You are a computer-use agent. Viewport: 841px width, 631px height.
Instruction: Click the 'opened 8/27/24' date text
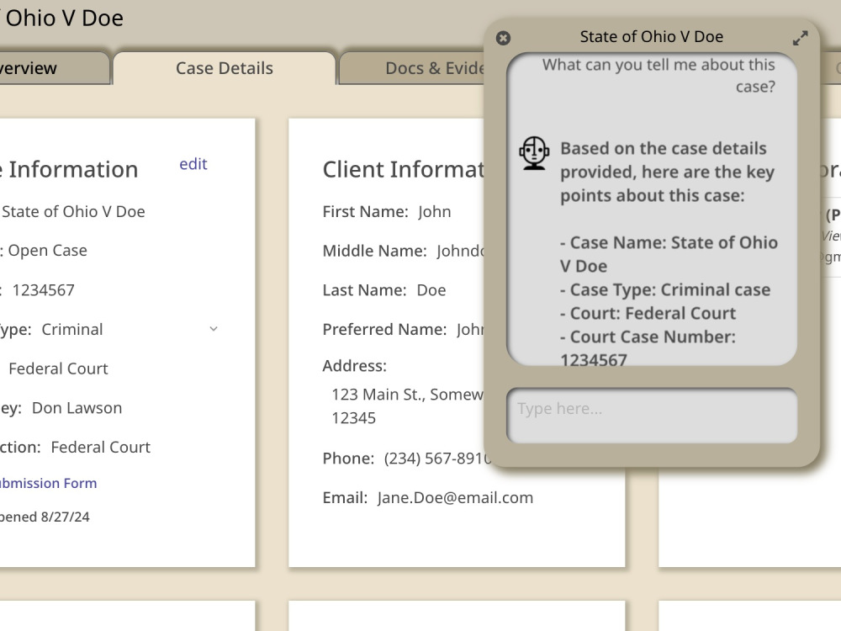45,517
